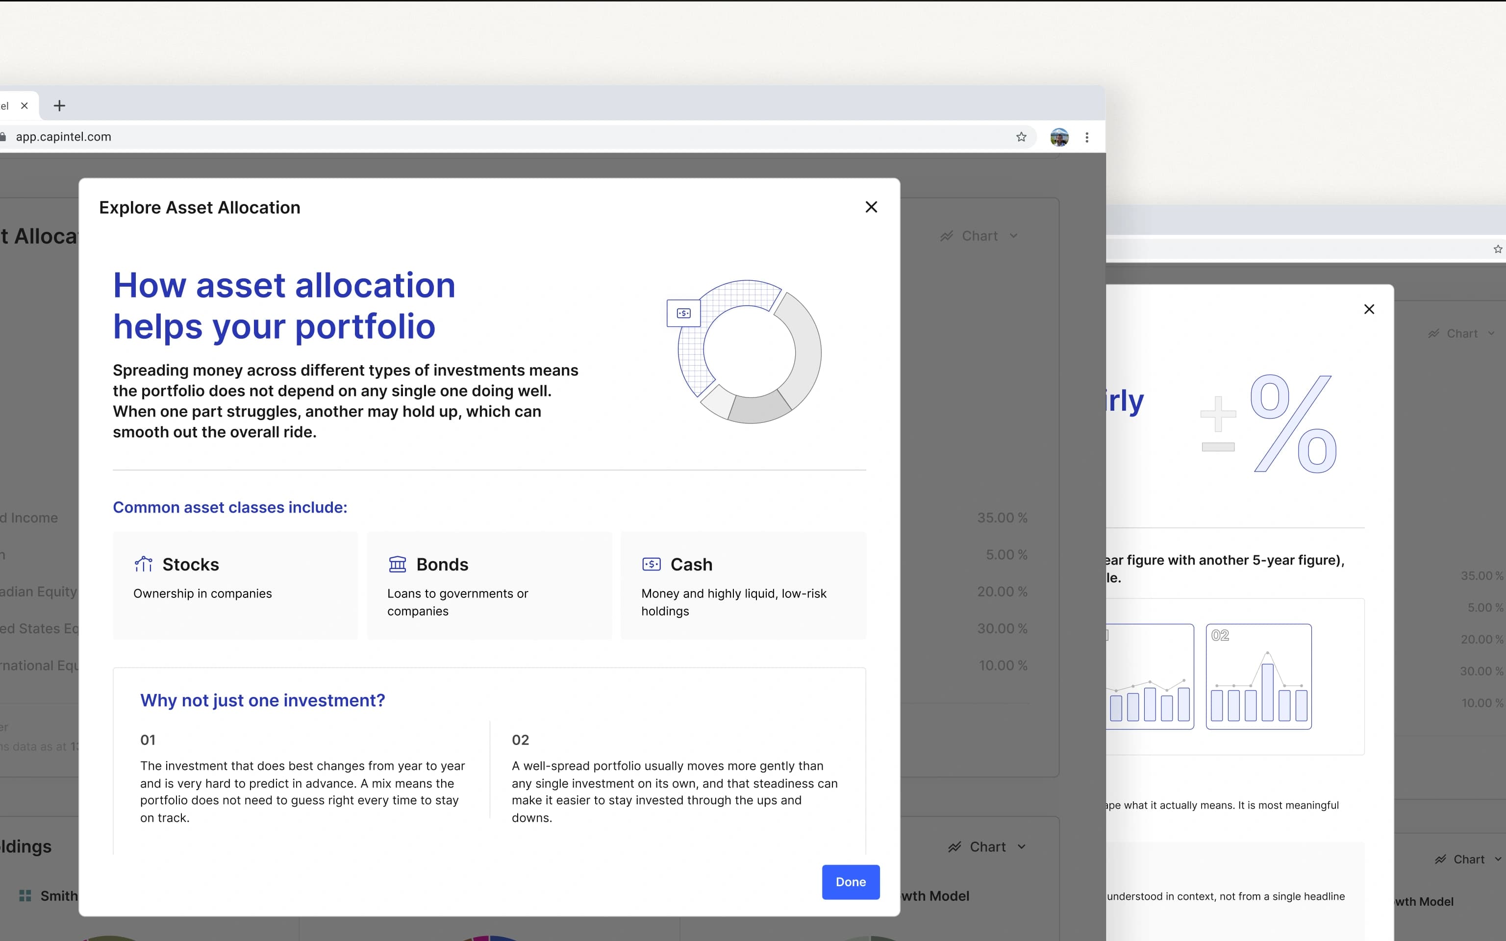Click the site lock icon in the address bar
This screenshot has height=941, width=1506.
coord(2,137)
